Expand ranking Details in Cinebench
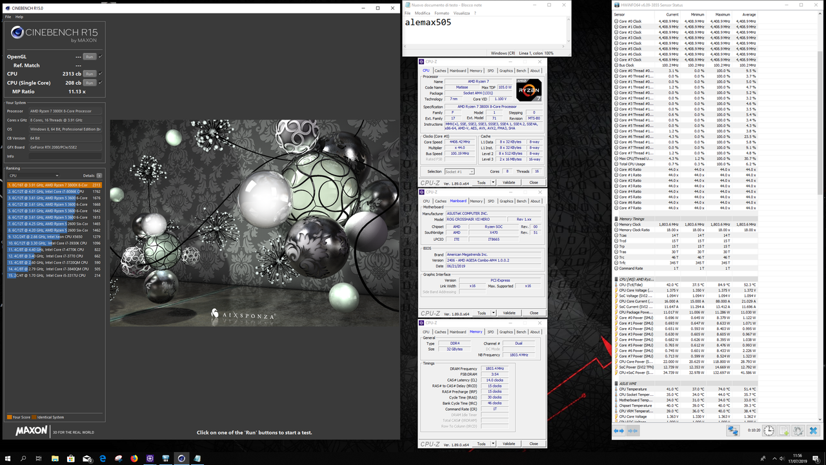Image resolution: width=826 pixels, height=465 pixels. pyautogui.click(x=99, y=176)
